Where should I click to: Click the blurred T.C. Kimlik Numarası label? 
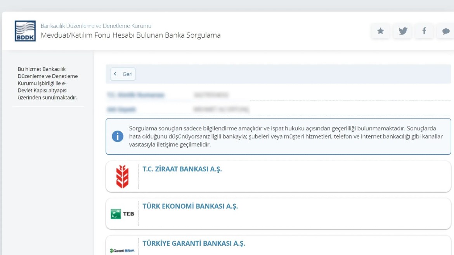(x=135, y=95)
